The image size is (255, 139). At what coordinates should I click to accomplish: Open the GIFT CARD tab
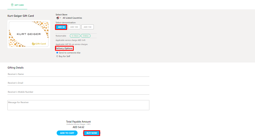[17, 5]
